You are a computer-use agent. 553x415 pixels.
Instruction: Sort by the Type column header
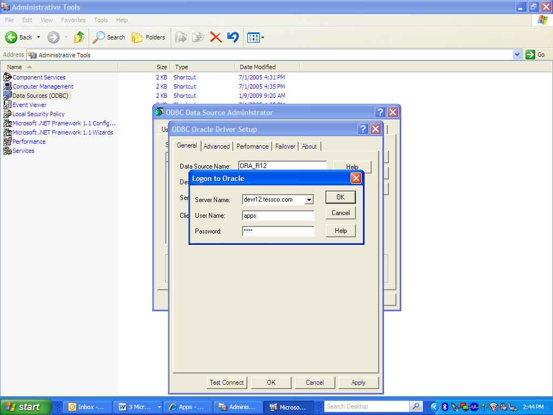pos(203,67)
